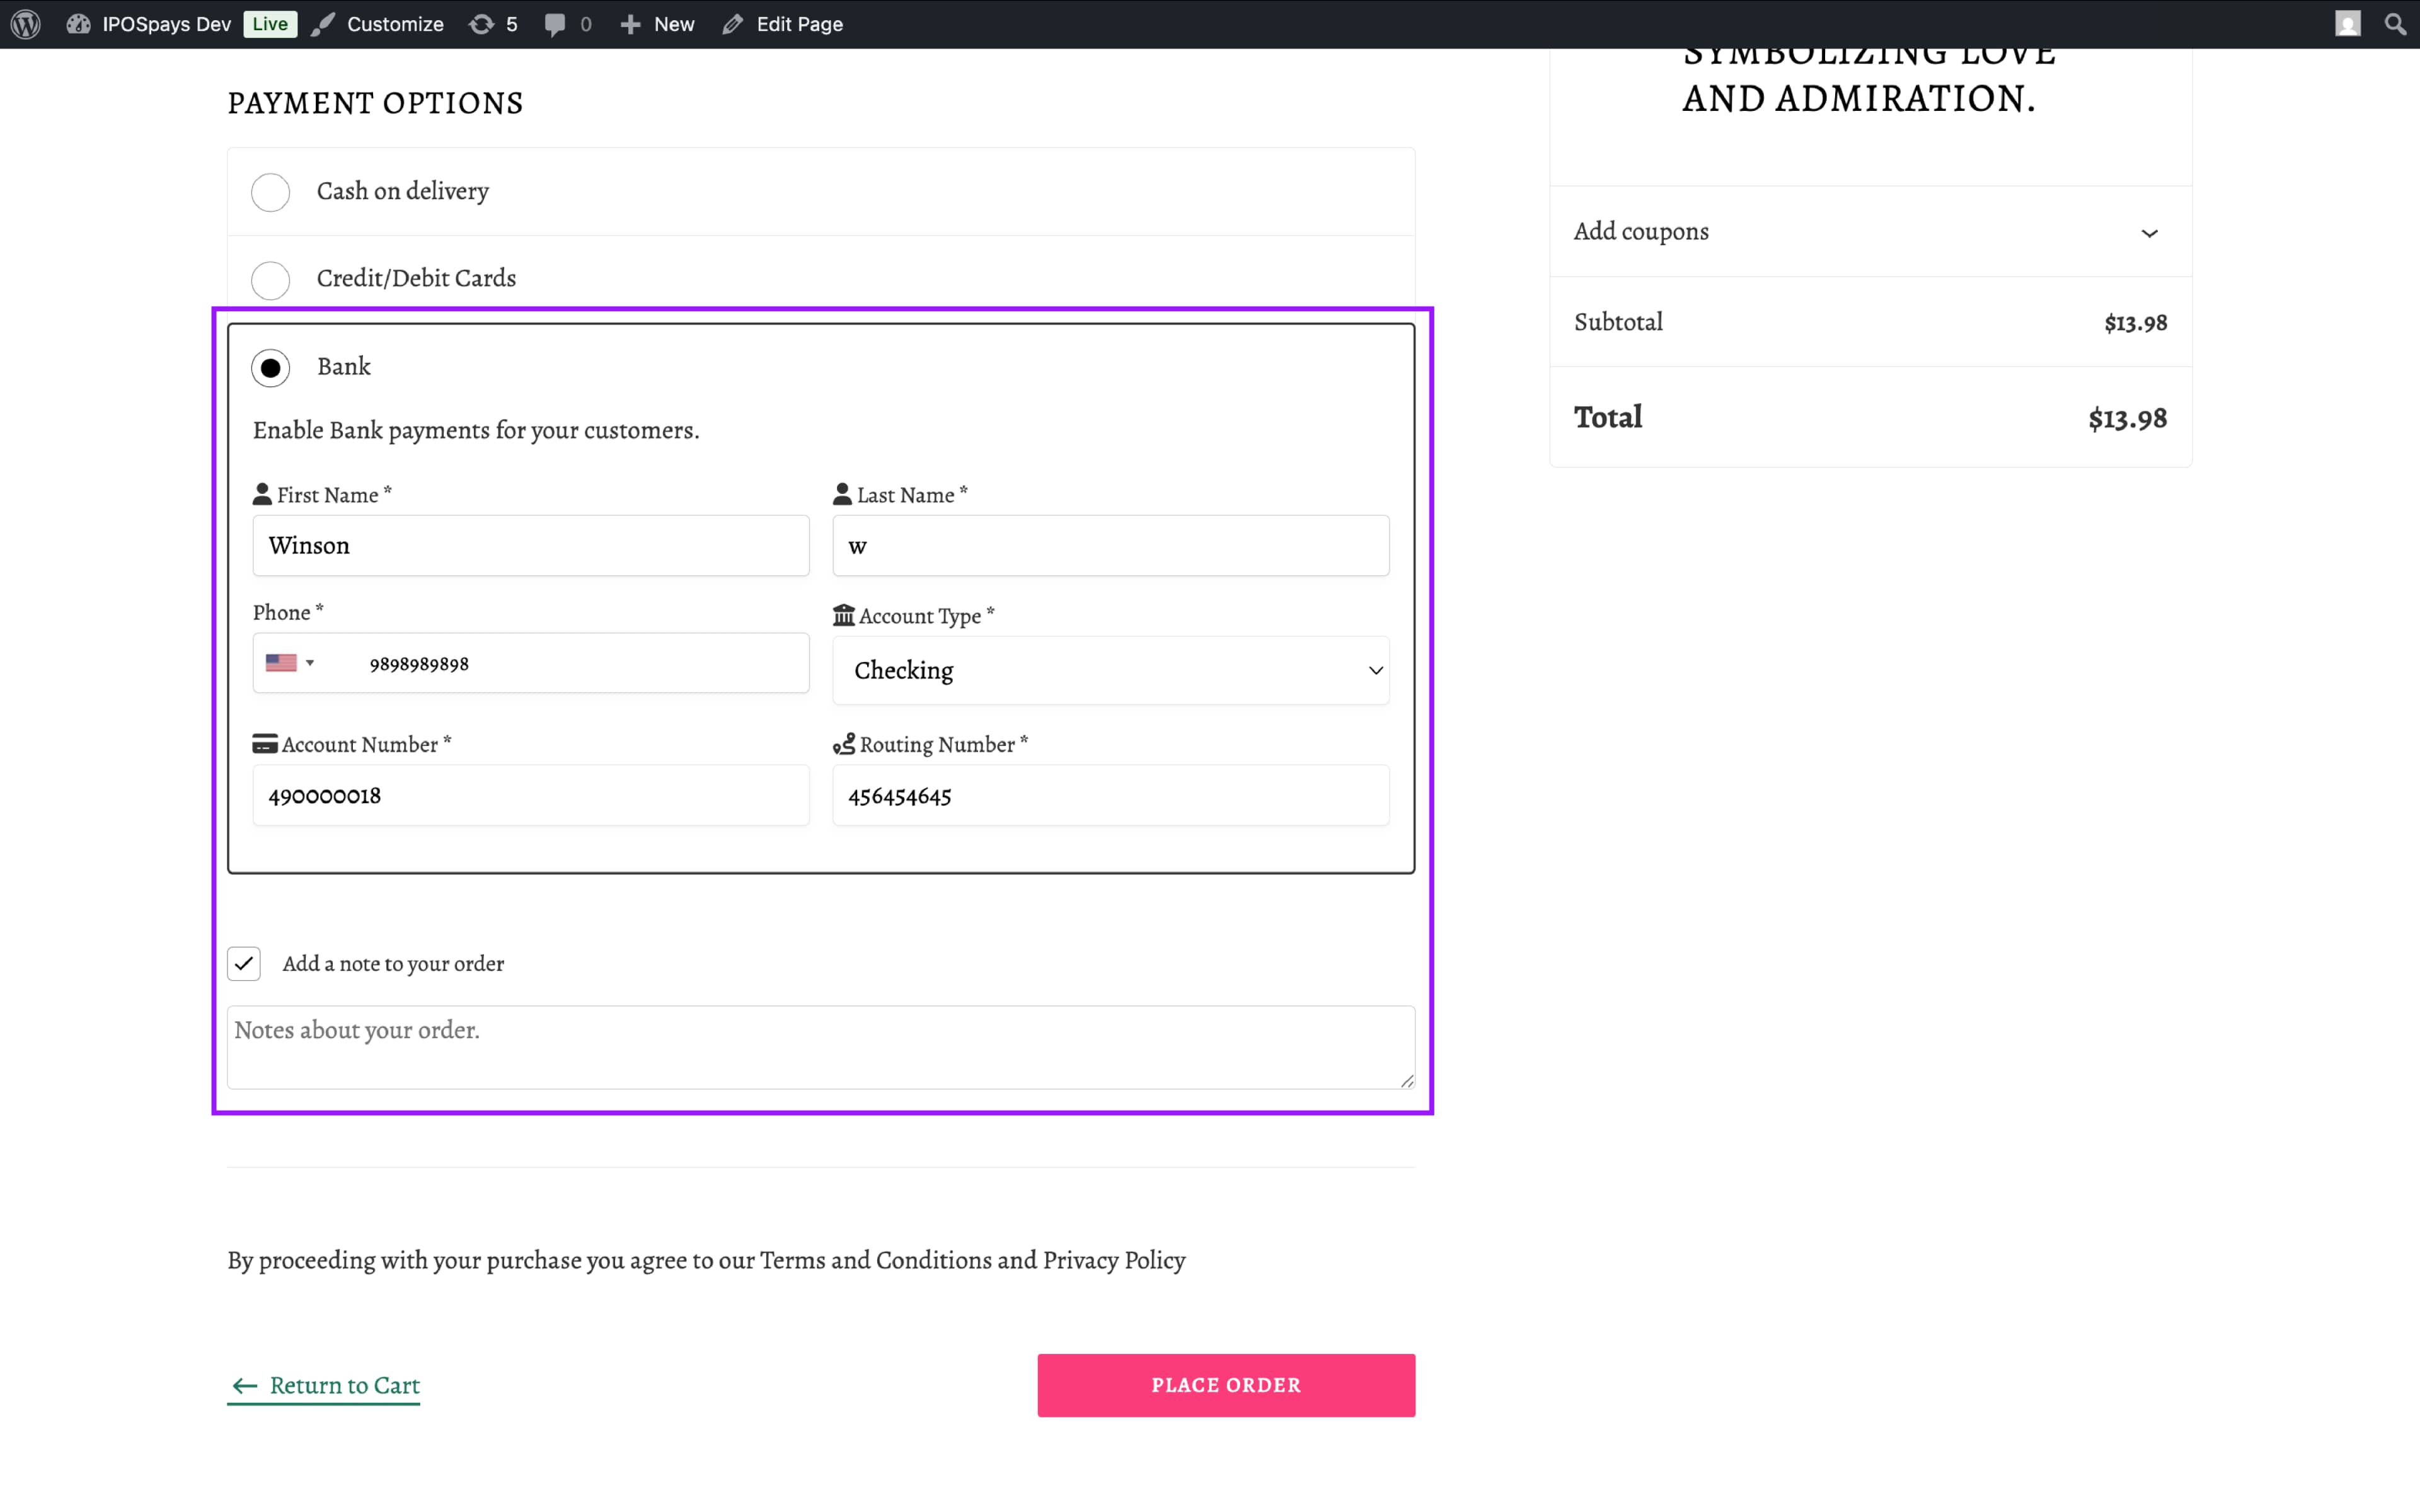Click the pencil icon beside Edit Page
The image size is (2420, 1512).
click(x=733, y=24)
